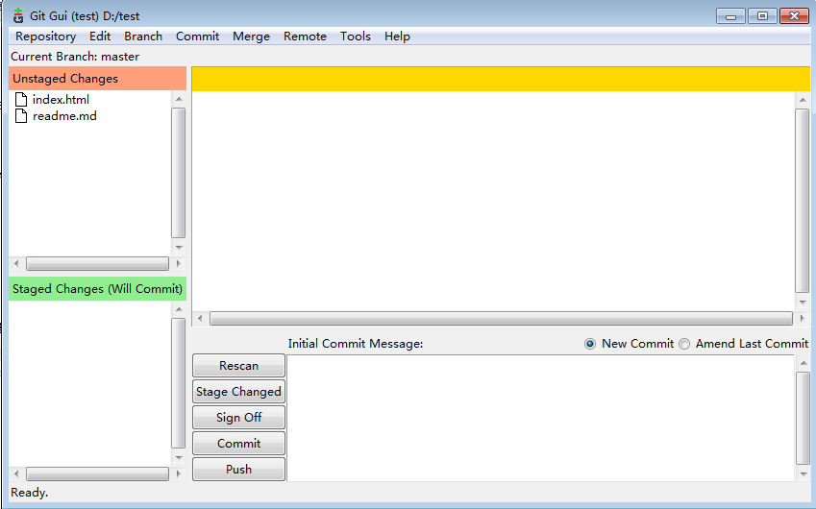The image size is (816, 509).
Task: Open the Merge menu
Action: (x=252, y=36)
